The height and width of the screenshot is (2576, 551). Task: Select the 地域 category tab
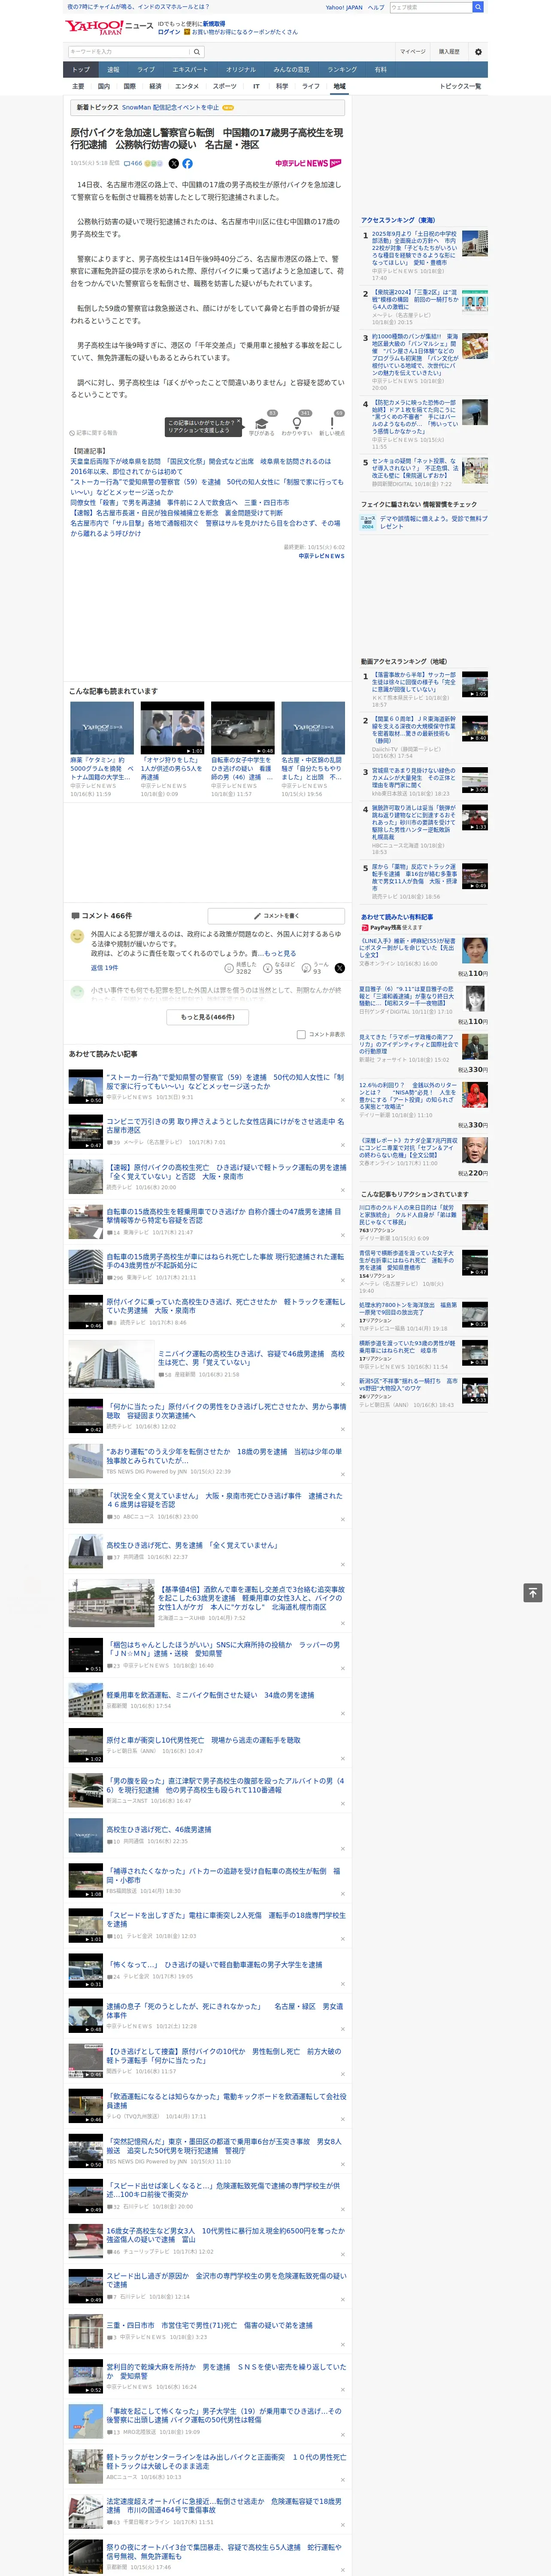[x=339, y=86]
